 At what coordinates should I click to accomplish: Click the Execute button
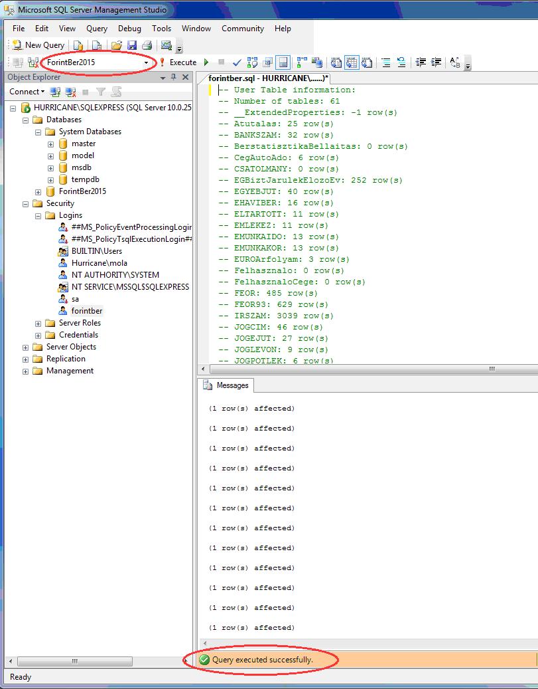(178, 62)
